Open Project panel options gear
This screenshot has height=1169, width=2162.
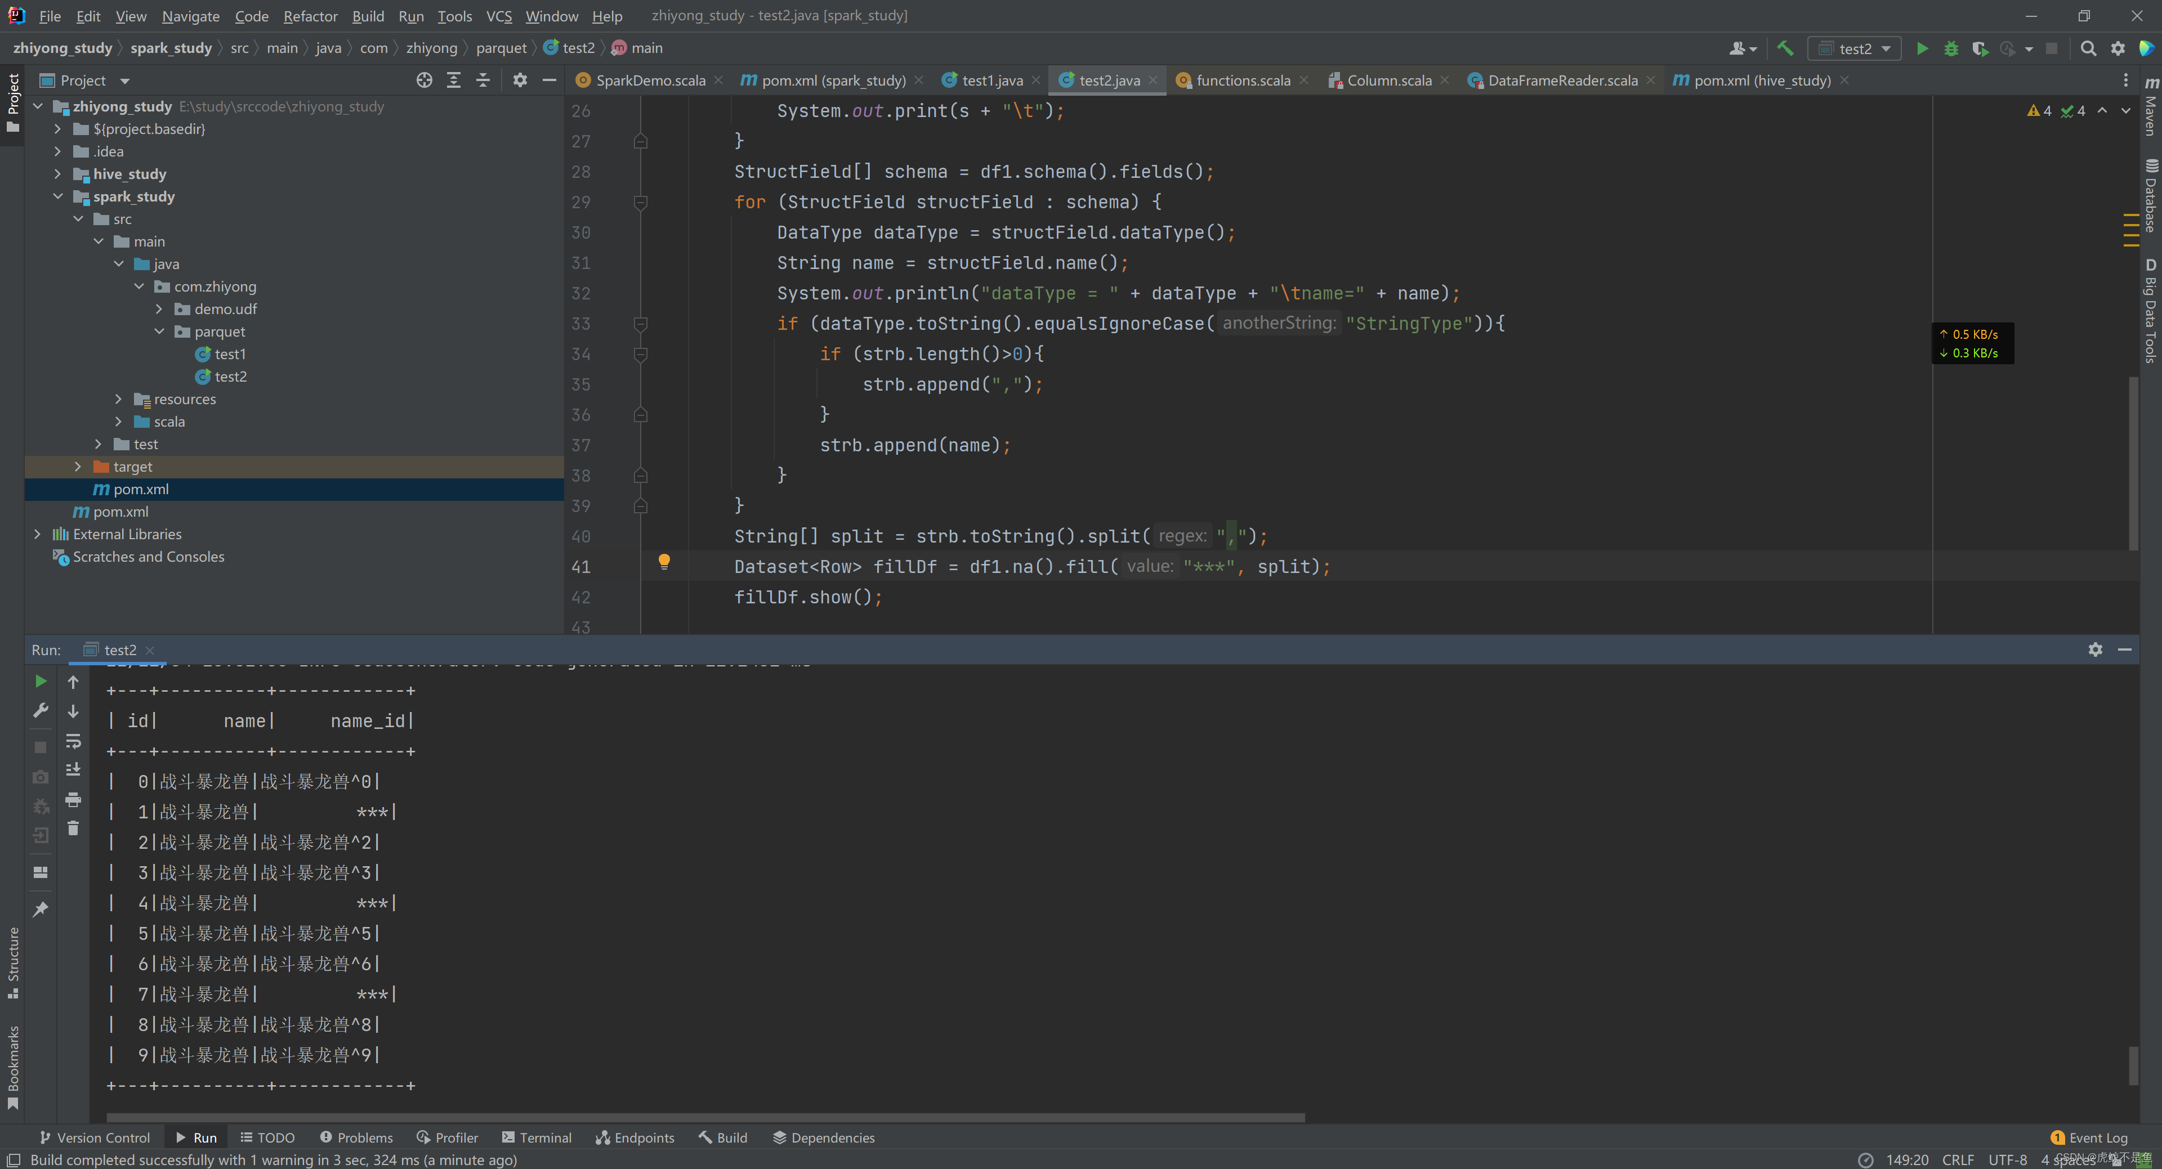point(520,80)
